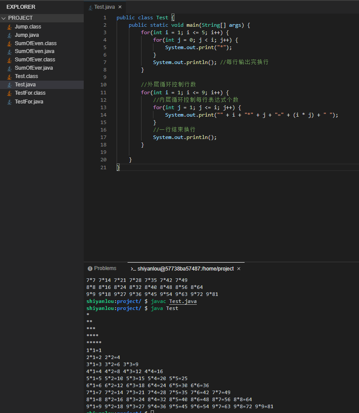
Task: Open SumOfEven.class file
Action: point(36,43)
